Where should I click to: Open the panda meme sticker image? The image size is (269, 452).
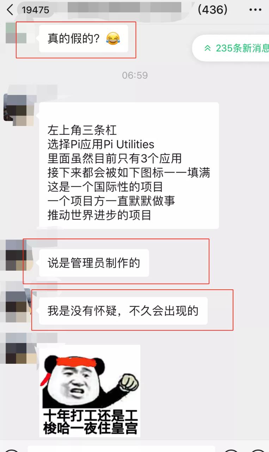click(x=90, y=391)
